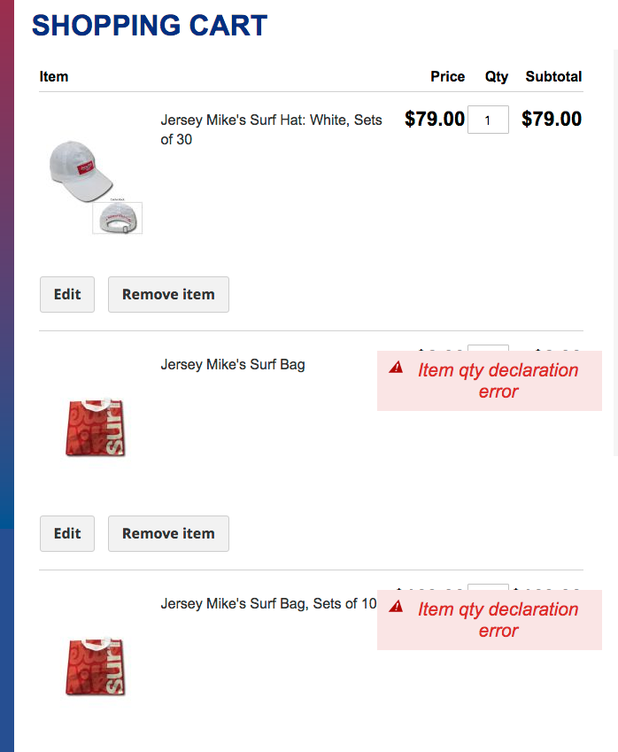Open the Surf Bag, Sets of 10 link

tap(268, 603)
